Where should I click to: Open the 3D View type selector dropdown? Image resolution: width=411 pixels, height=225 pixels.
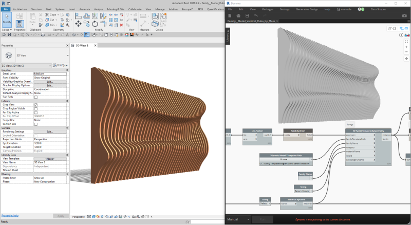click(x=67, y=55)
